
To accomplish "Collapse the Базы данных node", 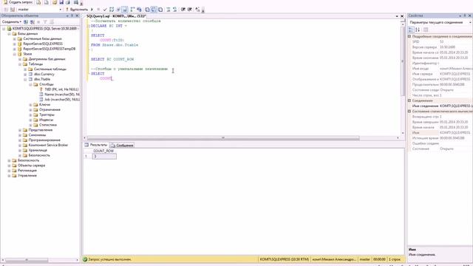I will [10, 34].
